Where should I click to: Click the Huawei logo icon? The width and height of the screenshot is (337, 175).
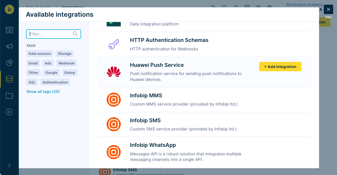[114, 72]
